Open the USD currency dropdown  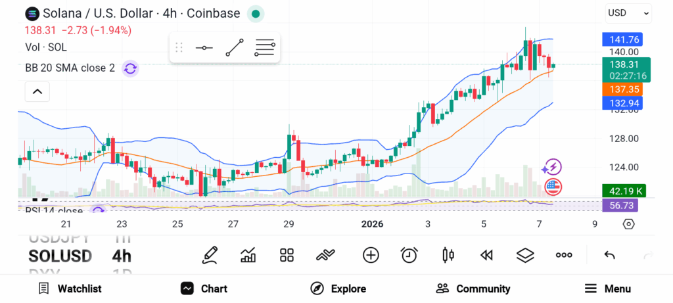tap(628, 12)
